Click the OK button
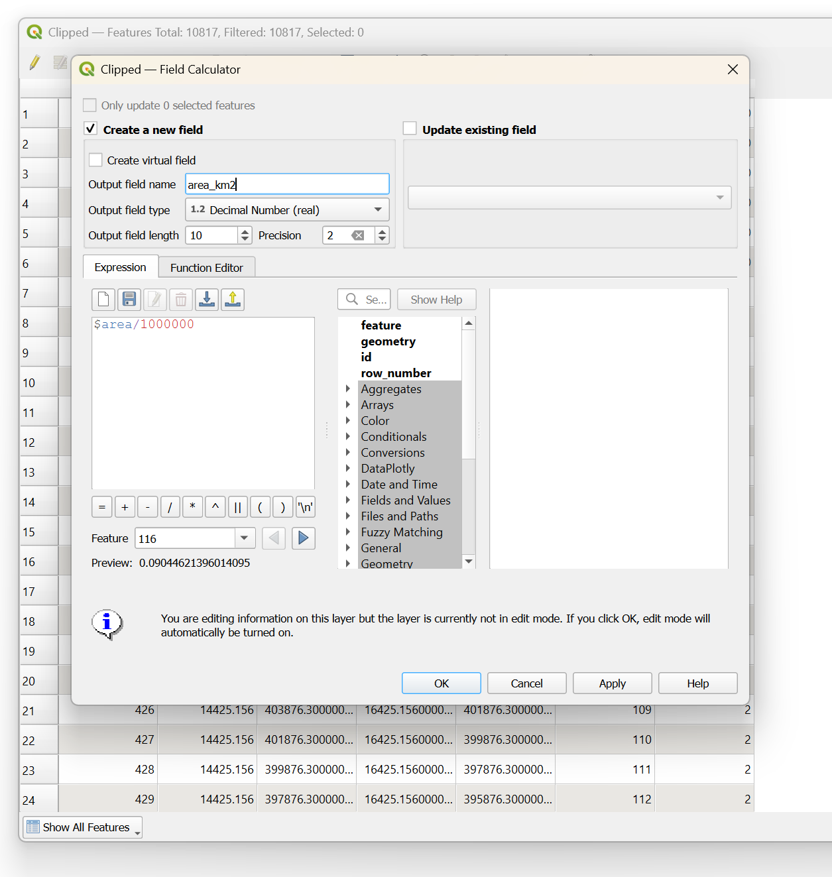This screenshot has height=877, width=832. pos(441,683)
